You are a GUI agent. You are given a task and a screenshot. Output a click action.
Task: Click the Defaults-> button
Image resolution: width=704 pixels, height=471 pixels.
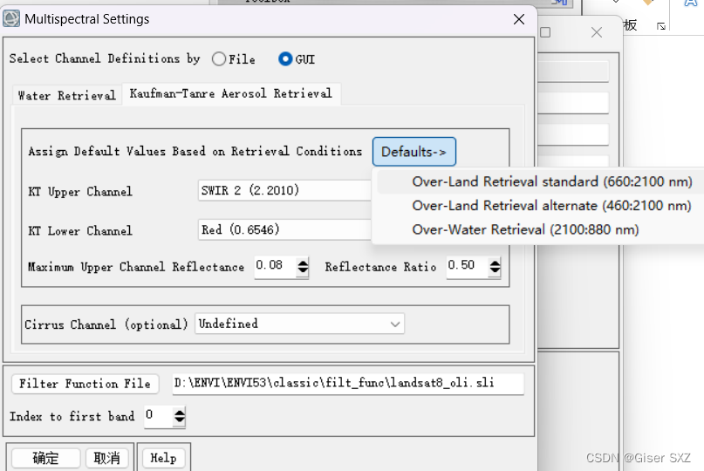(x=414, y=152)
